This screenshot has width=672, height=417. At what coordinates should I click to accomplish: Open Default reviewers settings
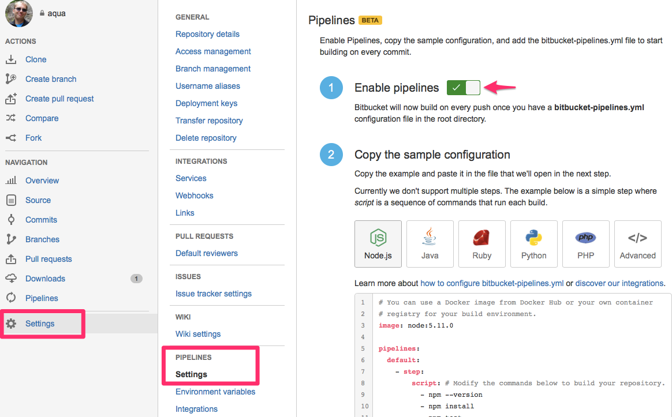click(x=207, y=253)
